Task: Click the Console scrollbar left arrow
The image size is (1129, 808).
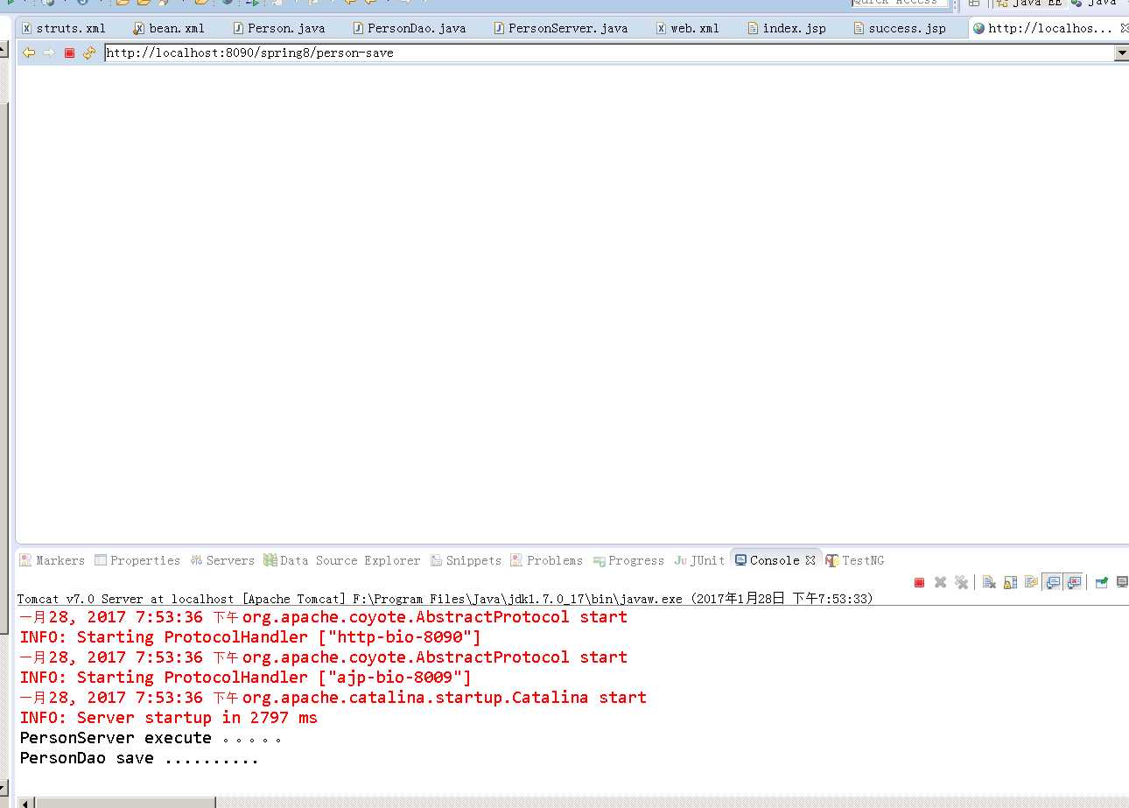Action: pos(25,802)
